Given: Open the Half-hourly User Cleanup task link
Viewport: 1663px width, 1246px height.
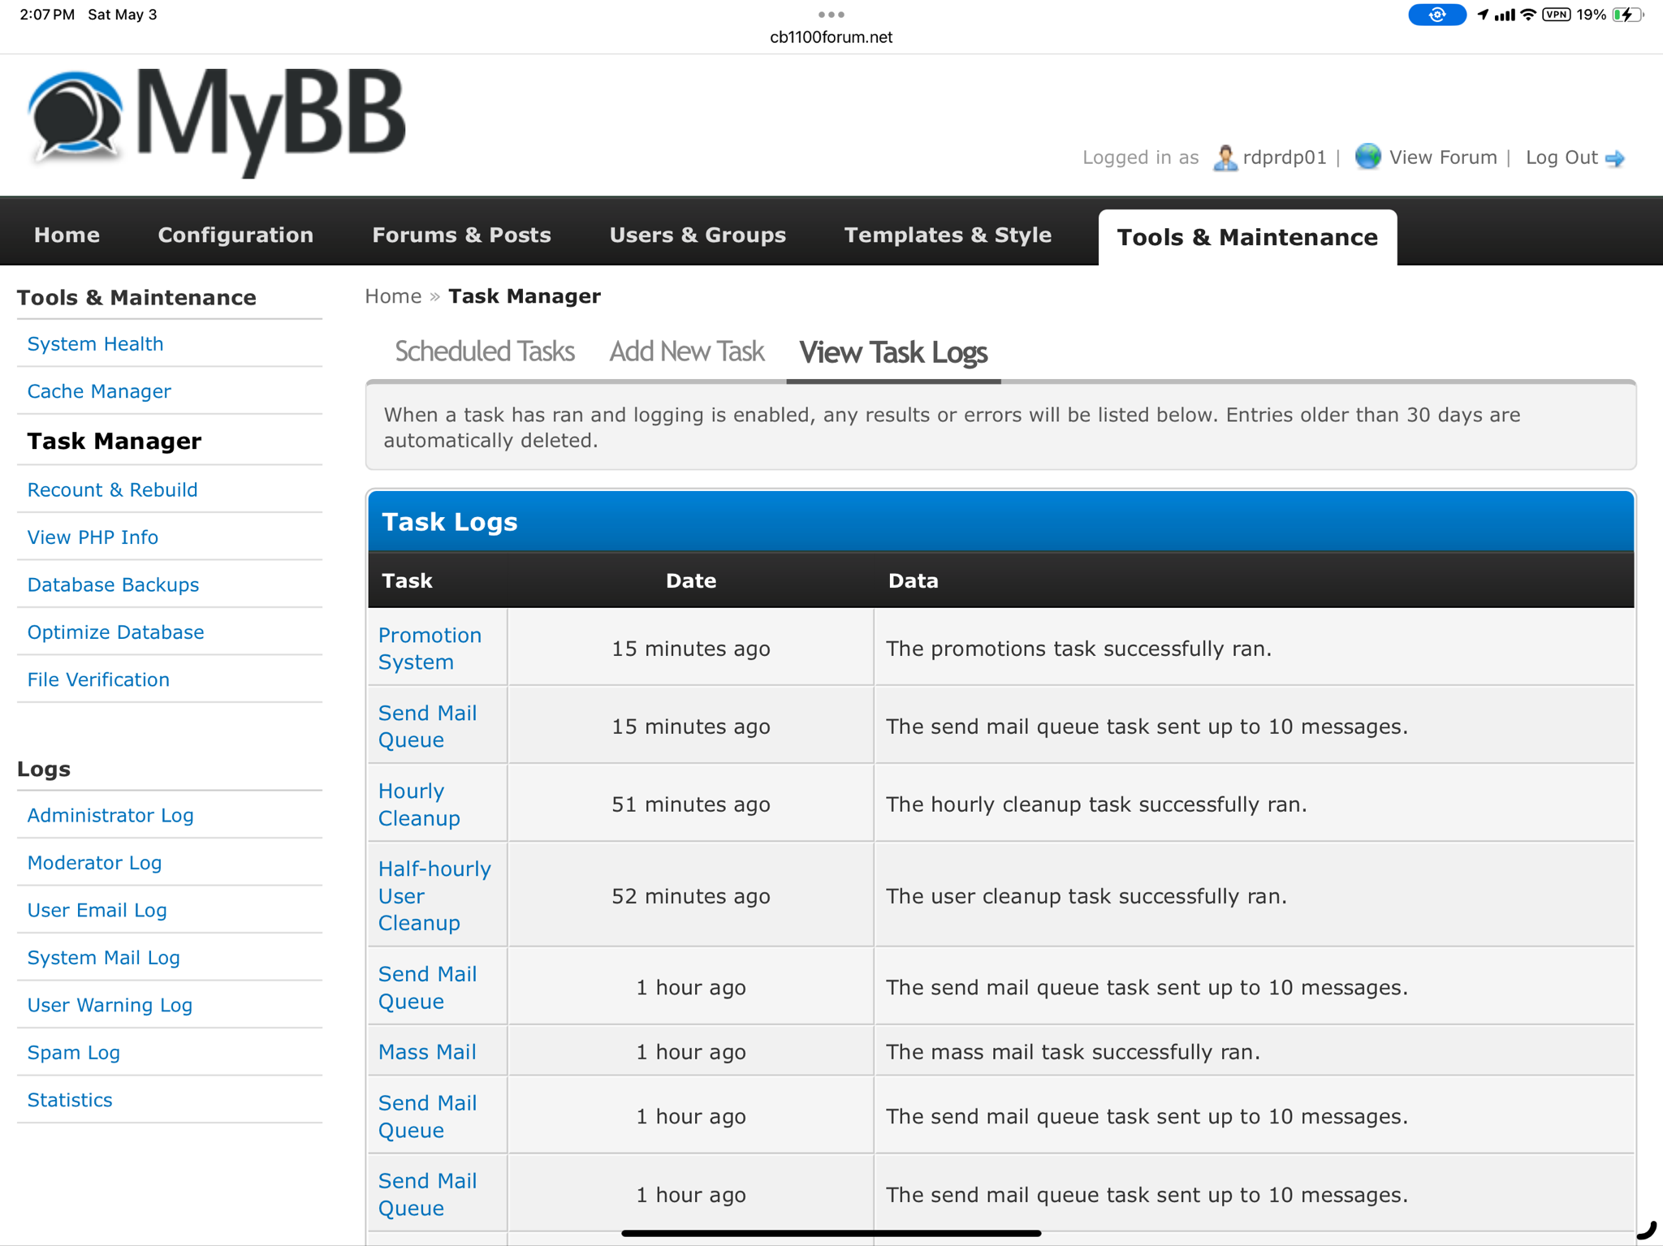Looking at the screenshot, I should pyautogui.click(x=434, y=895).
